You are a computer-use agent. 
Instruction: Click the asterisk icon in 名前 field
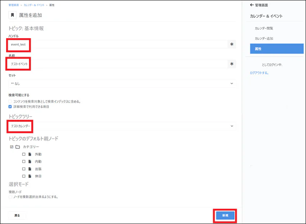point(232,64)
